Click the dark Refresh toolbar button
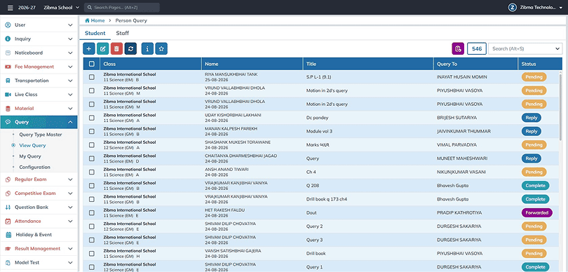The image size is (568, 272). [130, 48]
